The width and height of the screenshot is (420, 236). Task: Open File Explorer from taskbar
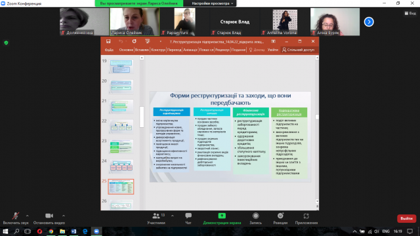click(62, 231)
